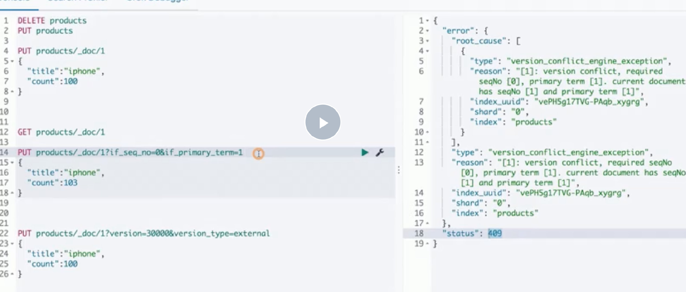
Task: Click the GET products/_doc/1 request
Action: point(61,132)
